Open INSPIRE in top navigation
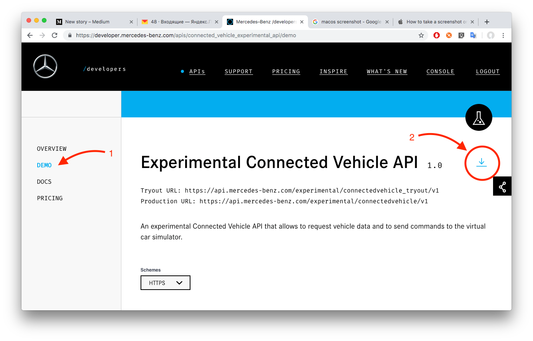 click(x=333, y=71)
